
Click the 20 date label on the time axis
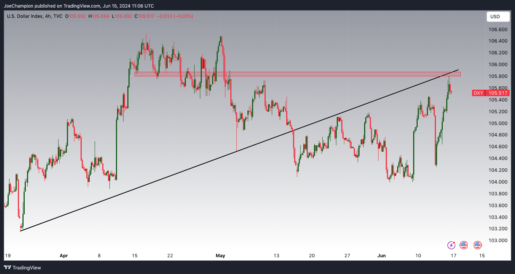point(312,256)
